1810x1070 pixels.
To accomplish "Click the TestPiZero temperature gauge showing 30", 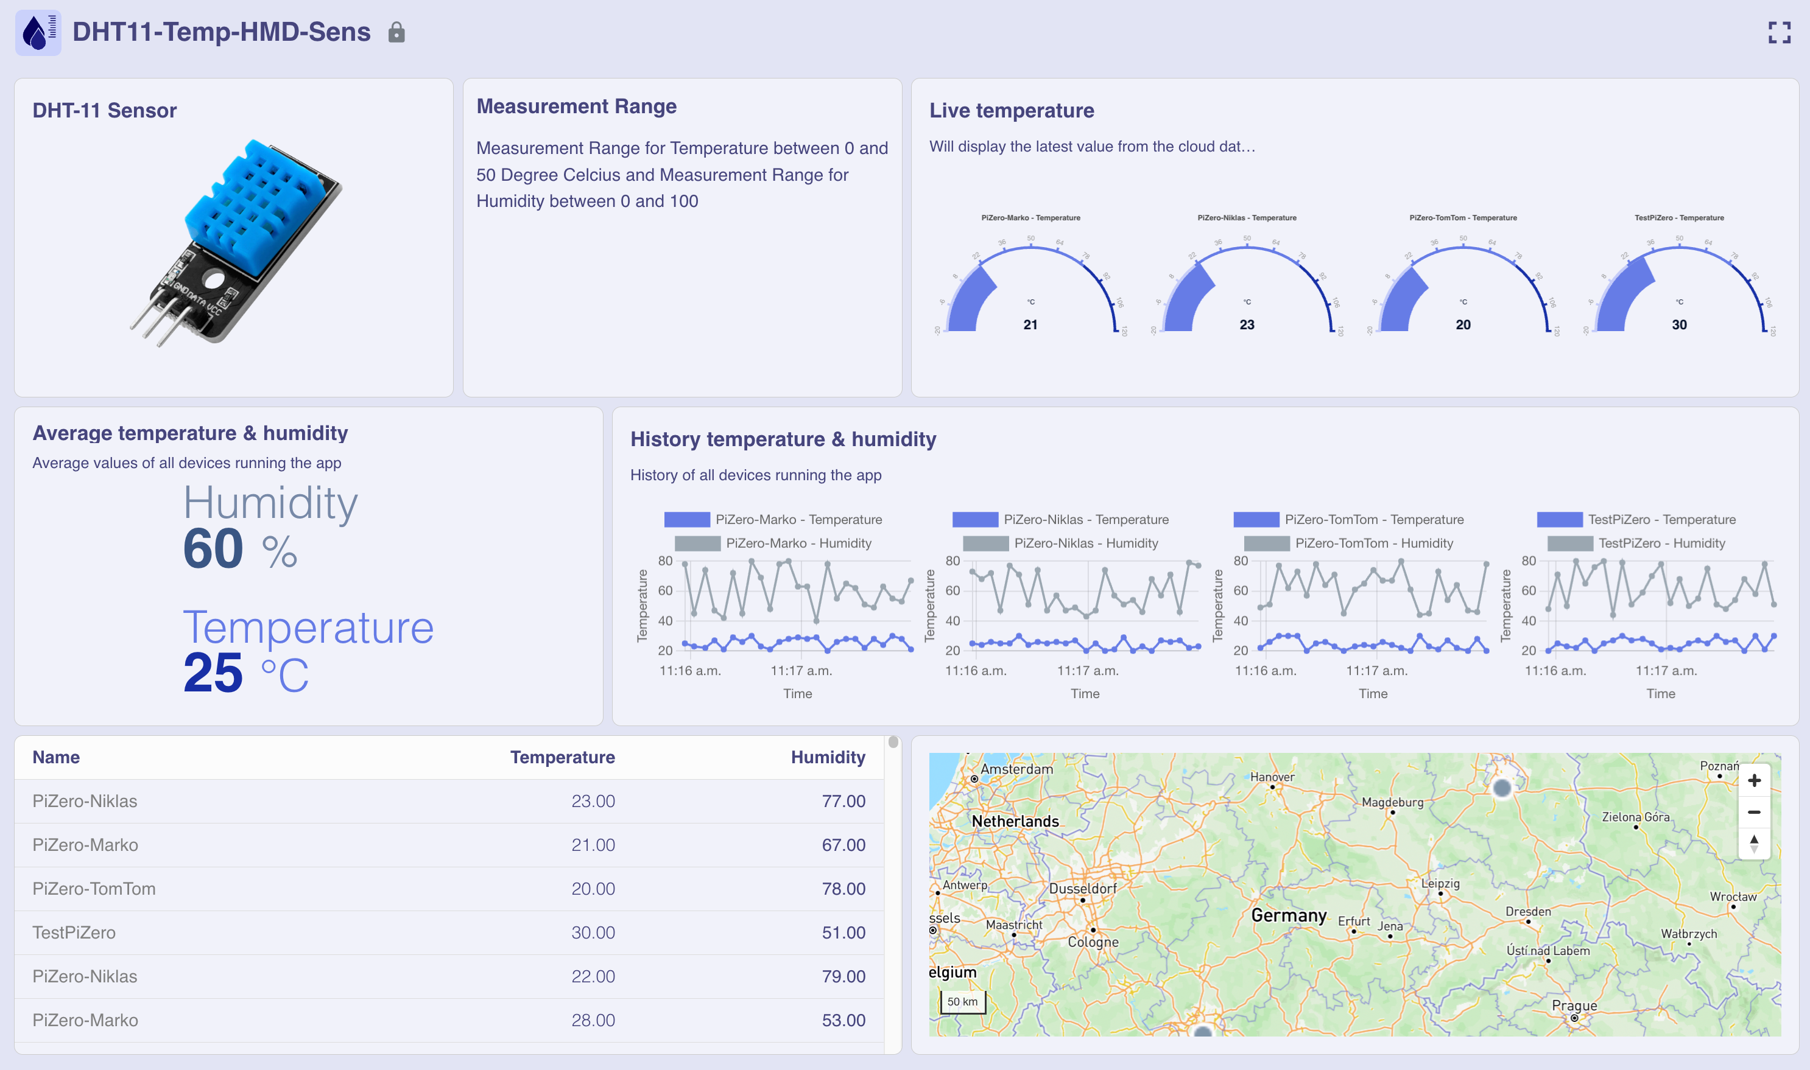I will [1678, 288].
